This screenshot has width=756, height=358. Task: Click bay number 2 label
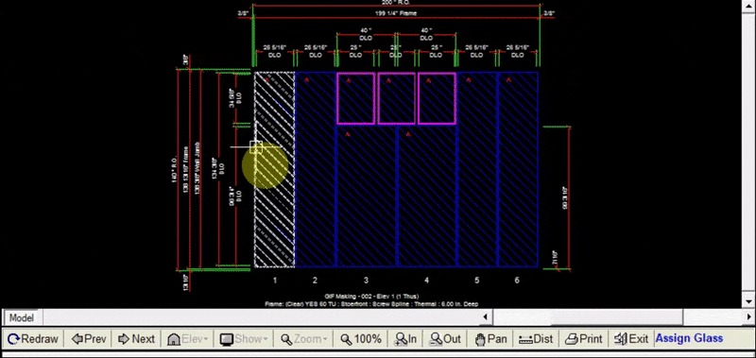pyautogui.click(x=315, y=281)
